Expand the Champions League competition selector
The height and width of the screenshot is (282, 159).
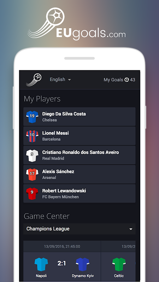coord(79,229)
